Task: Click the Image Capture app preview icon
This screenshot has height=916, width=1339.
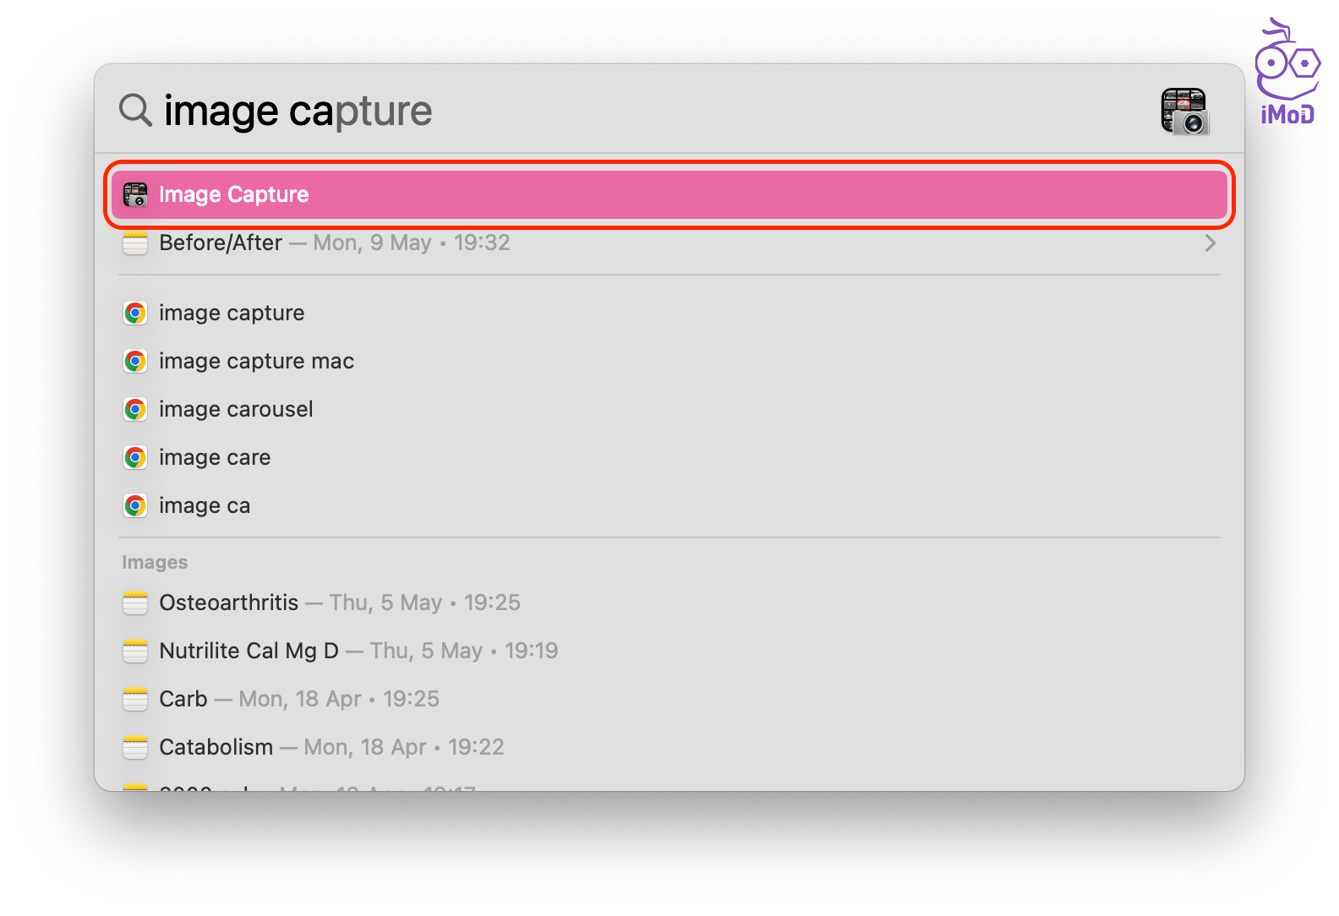Action: [1184, 111]
